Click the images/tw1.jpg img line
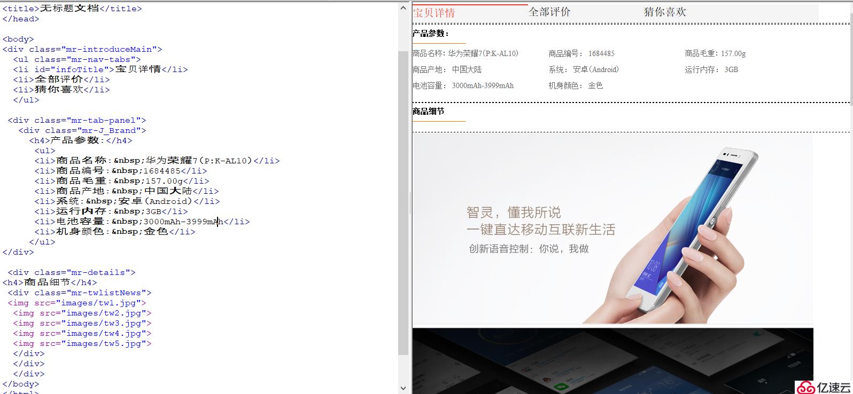Image resolution: width=853 pixels, height=394 pixels. (x=77, y=303)
